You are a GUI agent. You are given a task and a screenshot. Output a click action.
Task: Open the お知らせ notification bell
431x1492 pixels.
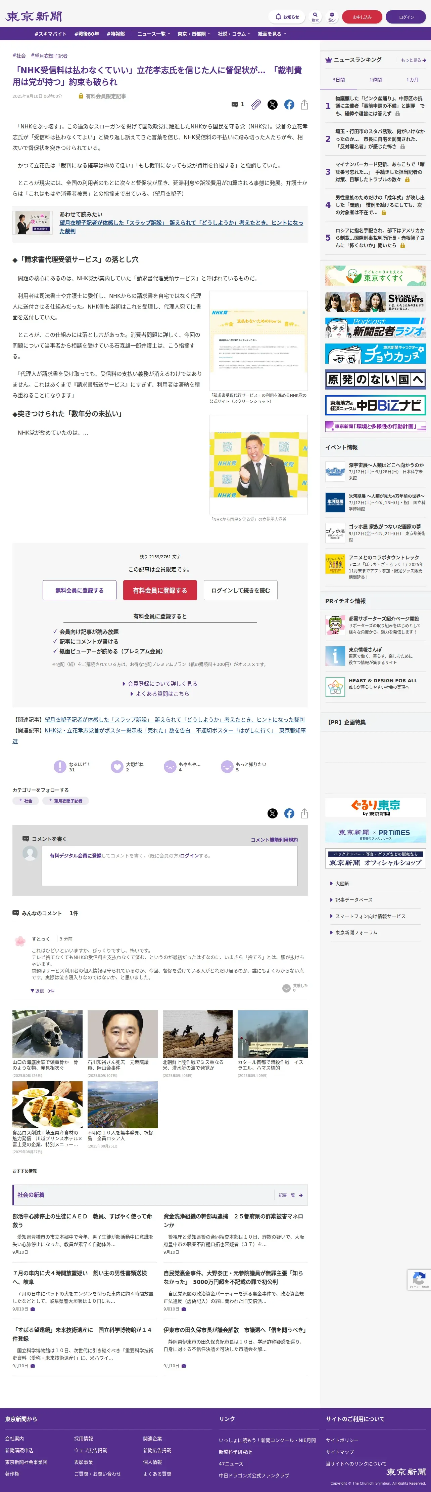coord(287,17)
